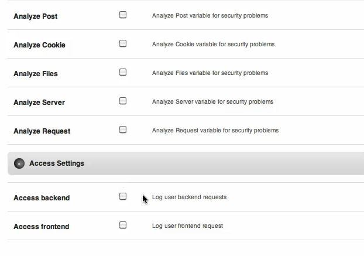Check the Analyze Files option box
The width and height of the screenshot is (364, 256).
pos(123,72)
